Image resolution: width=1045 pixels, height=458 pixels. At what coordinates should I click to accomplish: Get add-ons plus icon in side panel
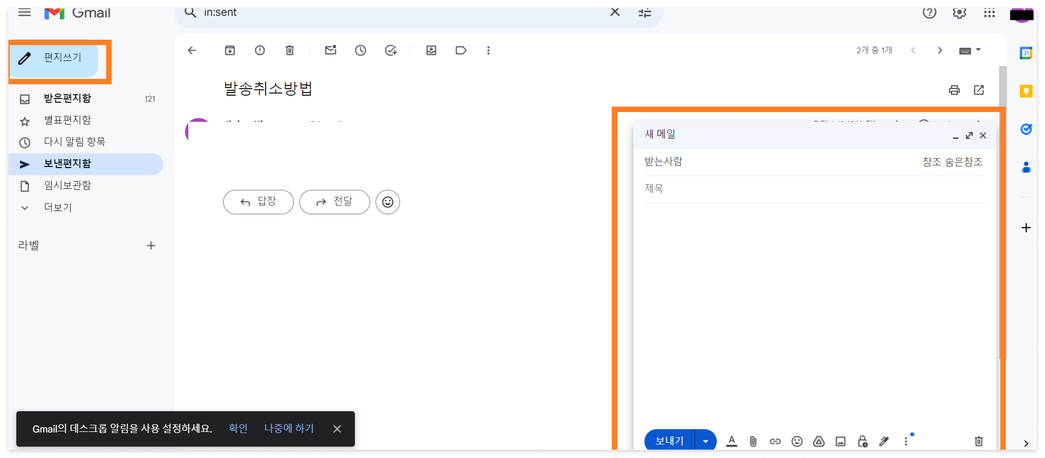coord(1026,228)
